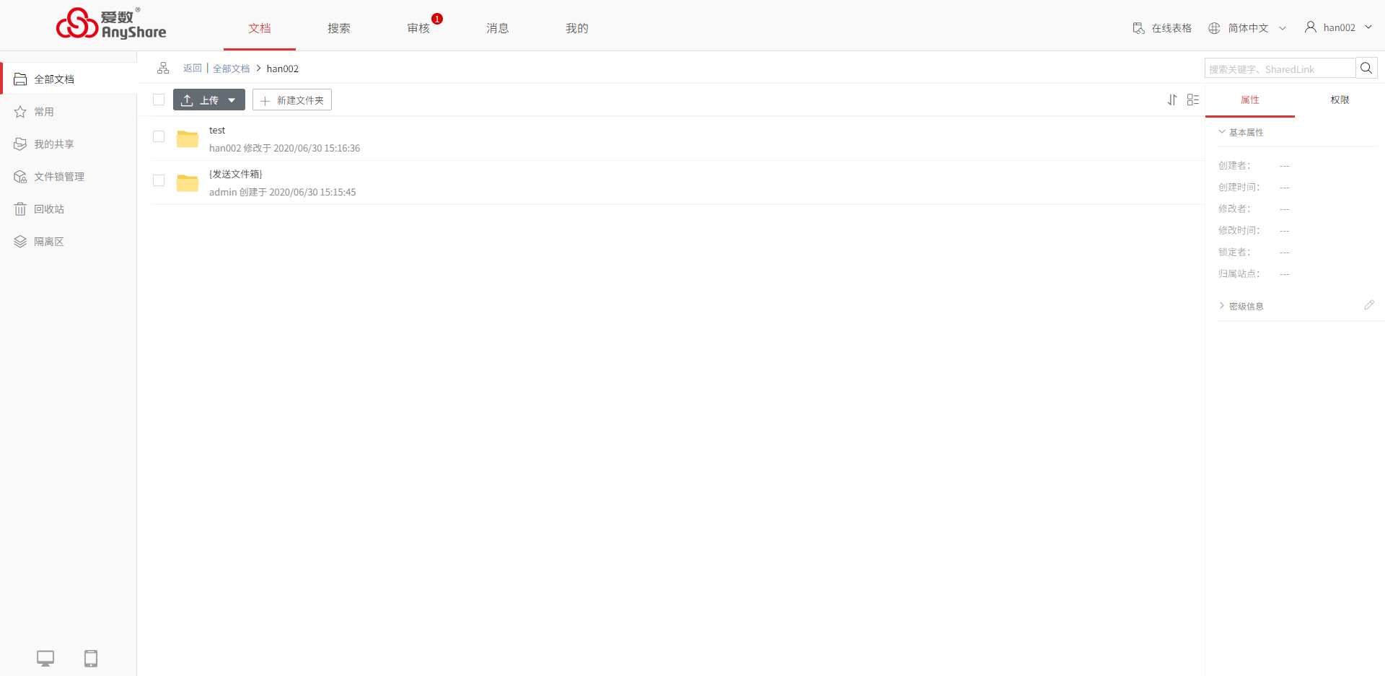Click the AnyShare logo

tap(111, 24)
